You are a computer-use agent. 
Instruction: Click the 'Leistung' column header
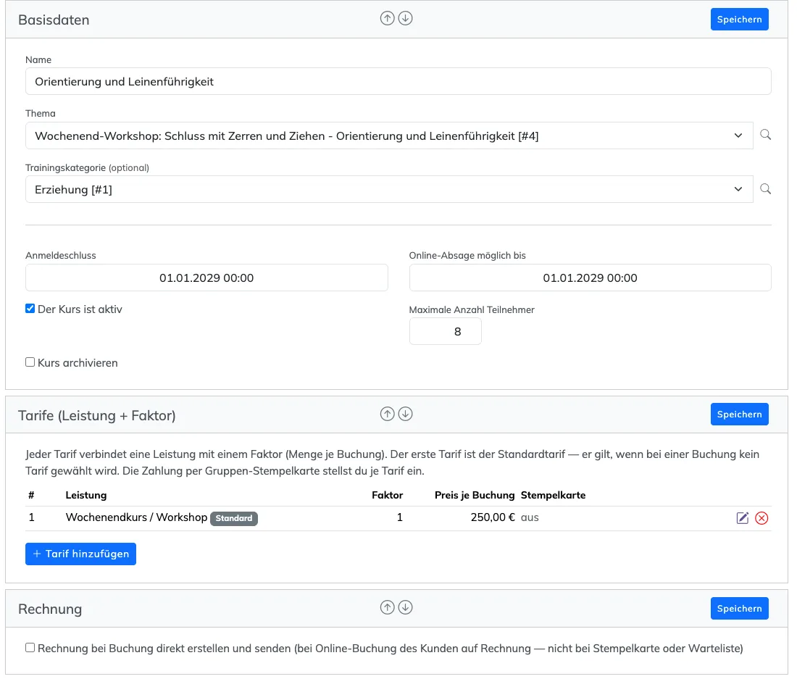pos(86,495)
